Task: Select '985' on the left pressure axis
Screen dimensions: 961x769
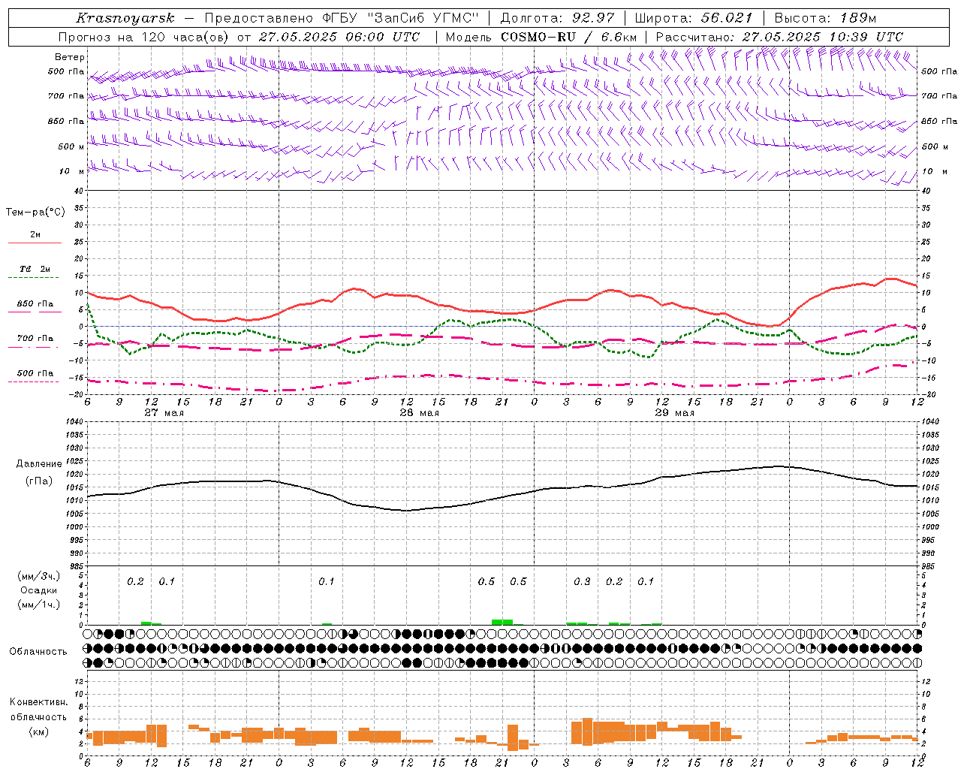Action: (x=78, y=566)
